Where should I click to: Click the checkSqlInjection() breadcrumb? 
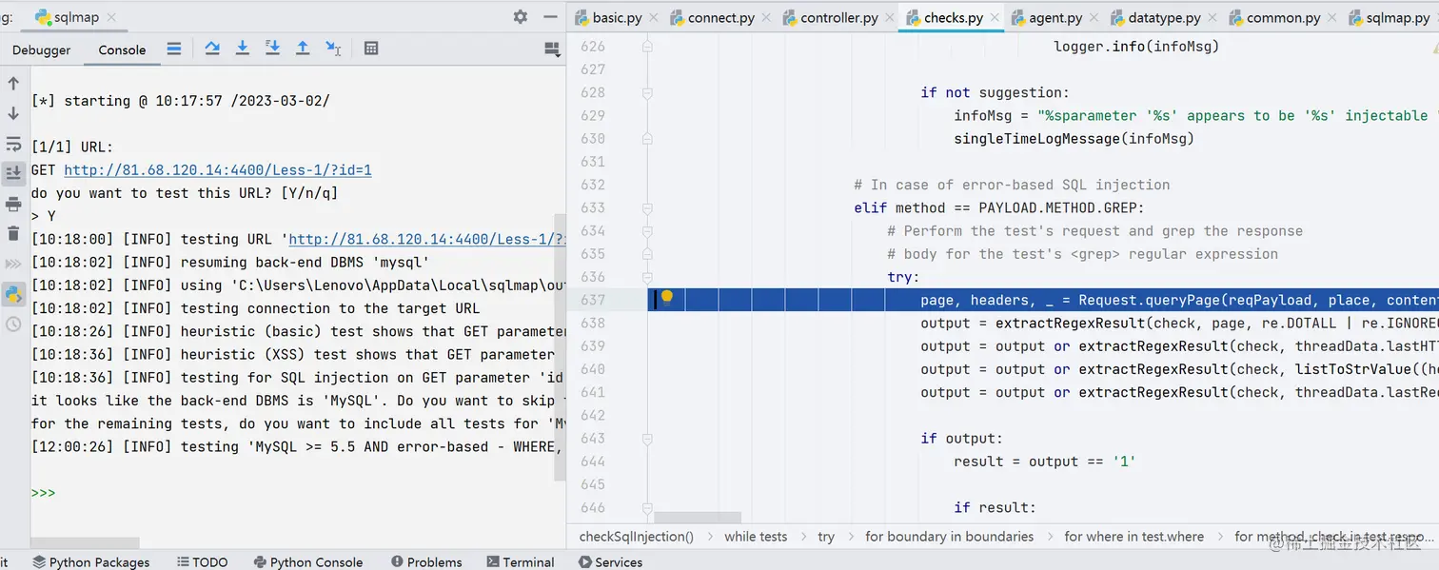(636, 537)
